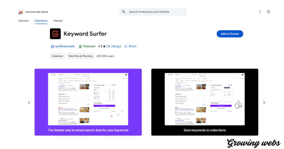284x149 pixels.
Task: Click the Workflow & Planning chip
Action: [x=80, y=56]
